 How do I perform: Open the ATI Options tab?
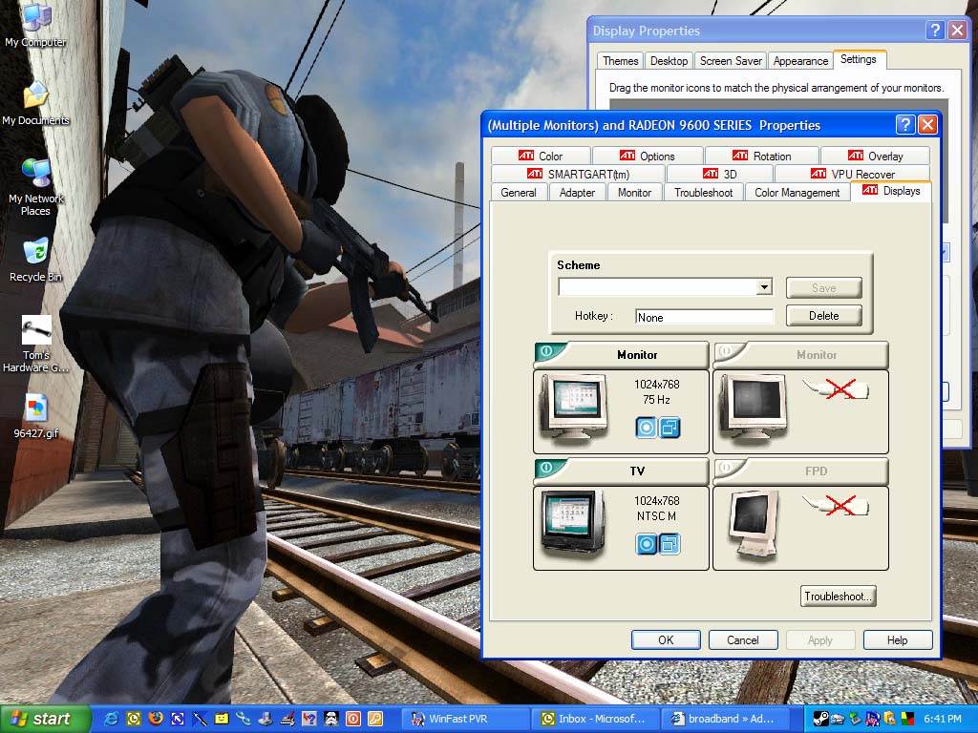[x=648, y=156]
